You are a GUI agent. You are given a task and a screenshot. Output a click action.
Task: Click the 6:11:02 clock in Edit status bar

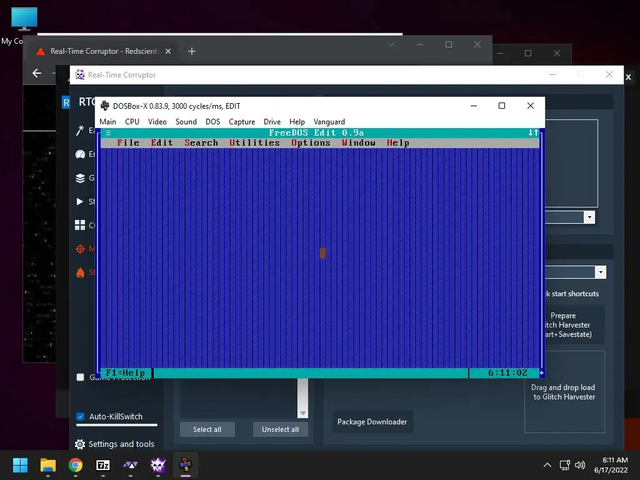click(x=507, y=372)
